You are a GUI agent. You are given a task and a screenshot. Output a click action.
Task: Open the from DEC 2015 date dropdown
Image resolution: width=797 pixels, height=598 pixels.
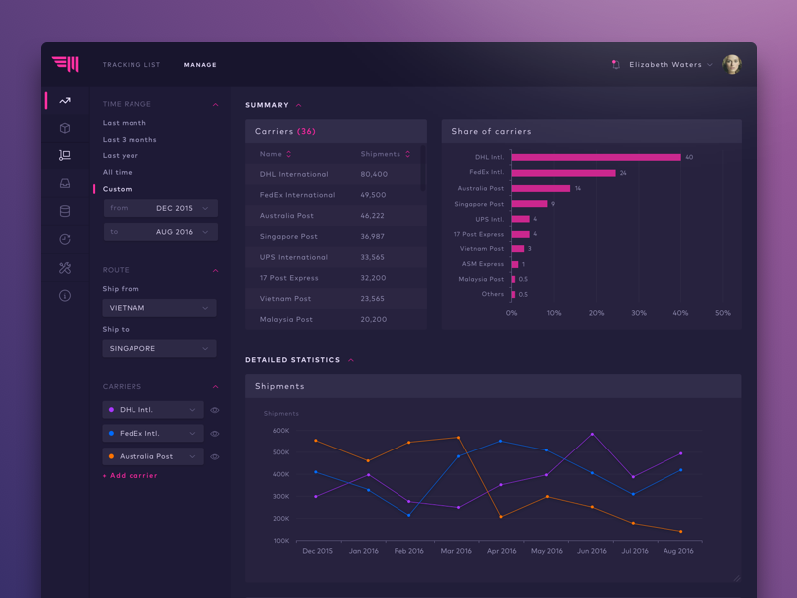pos(160,208)
